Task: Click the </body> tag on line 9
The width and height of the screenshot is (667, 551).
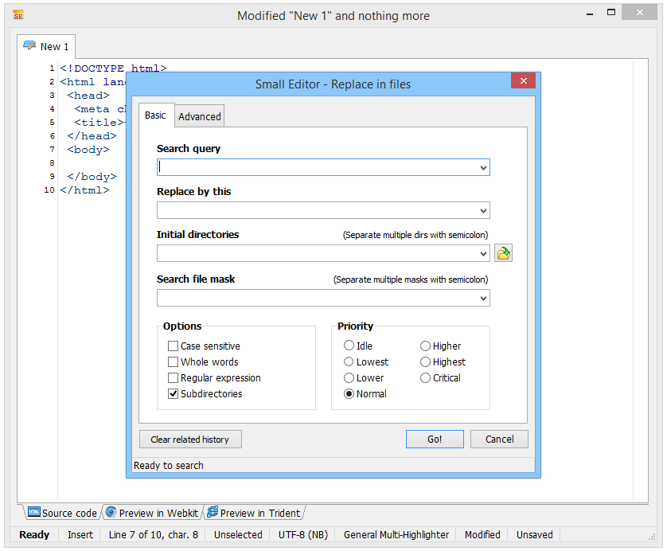Action: click(x=92, y=177)
